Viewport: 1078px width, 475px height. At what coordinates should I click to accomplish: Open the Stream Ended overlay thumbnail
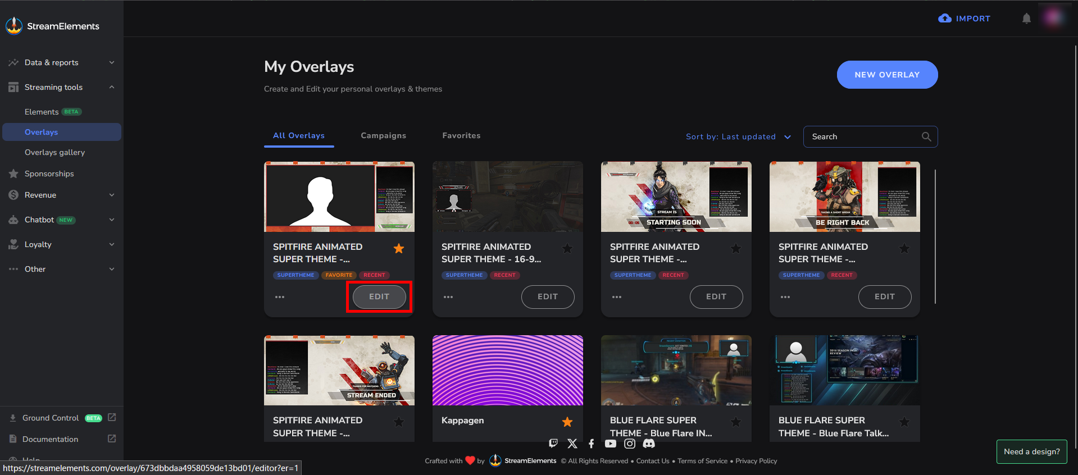[x=339, y=371]
